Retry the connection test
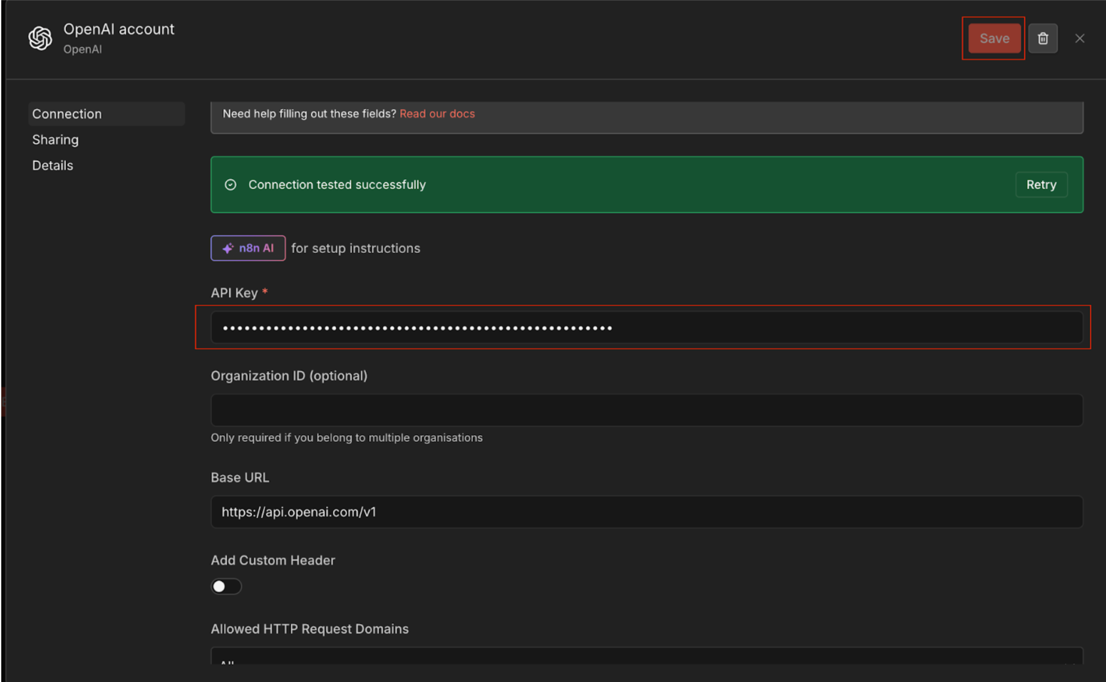Viewport: 1106px width, 682px height. click(1041, 184)
